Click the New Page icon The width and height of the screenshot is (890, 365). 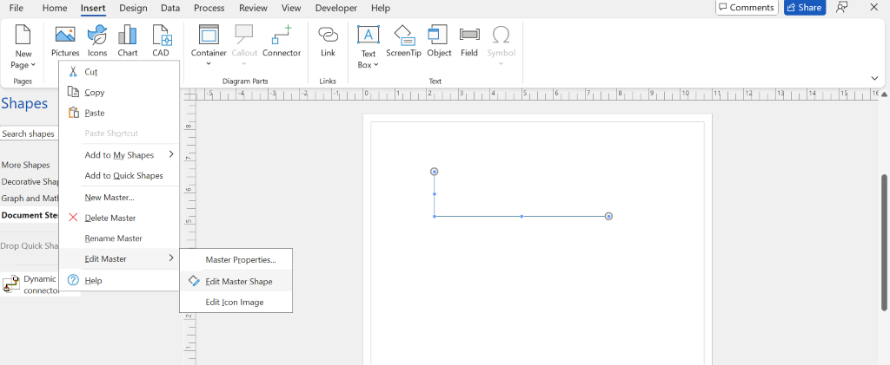[23, 35]
